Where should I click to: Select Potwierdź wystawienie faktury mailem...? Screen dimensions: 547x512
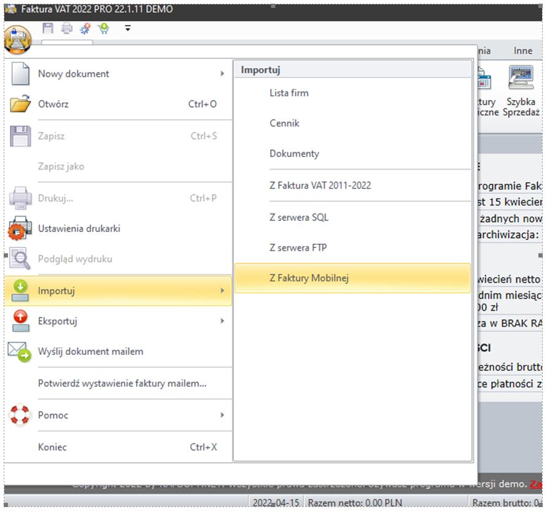pos(118,383)
